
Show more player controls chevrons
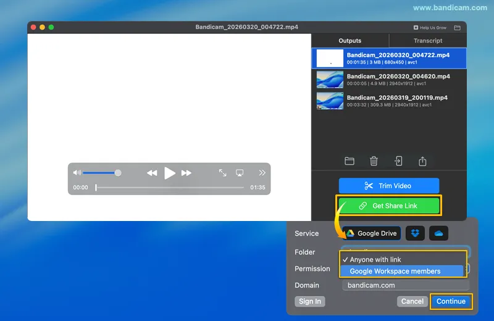(x=262, y=173)
